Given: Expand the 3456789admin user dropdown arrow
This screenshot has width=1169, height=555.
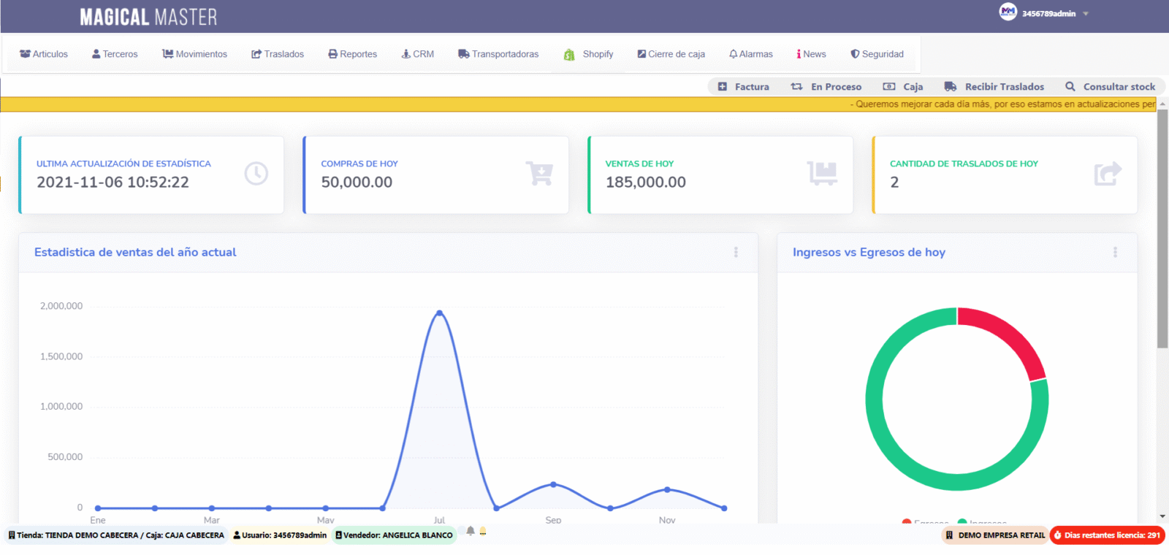Looking at the screenshot, I should click(1086, 14).
